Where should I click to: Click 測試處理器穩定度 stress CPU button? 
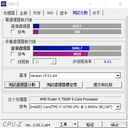[62, 85]
